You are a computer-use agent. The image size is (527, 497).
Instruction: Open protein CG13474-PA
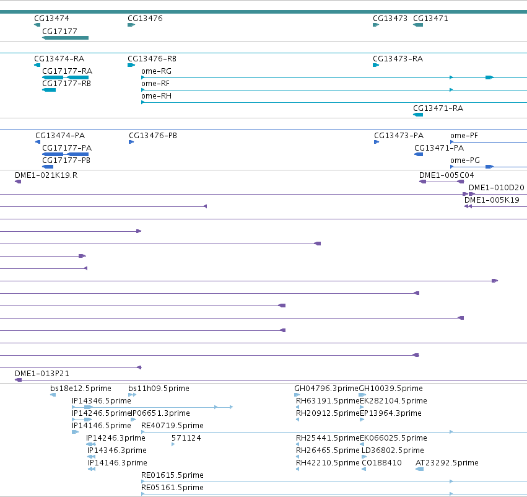pos(60,136)
